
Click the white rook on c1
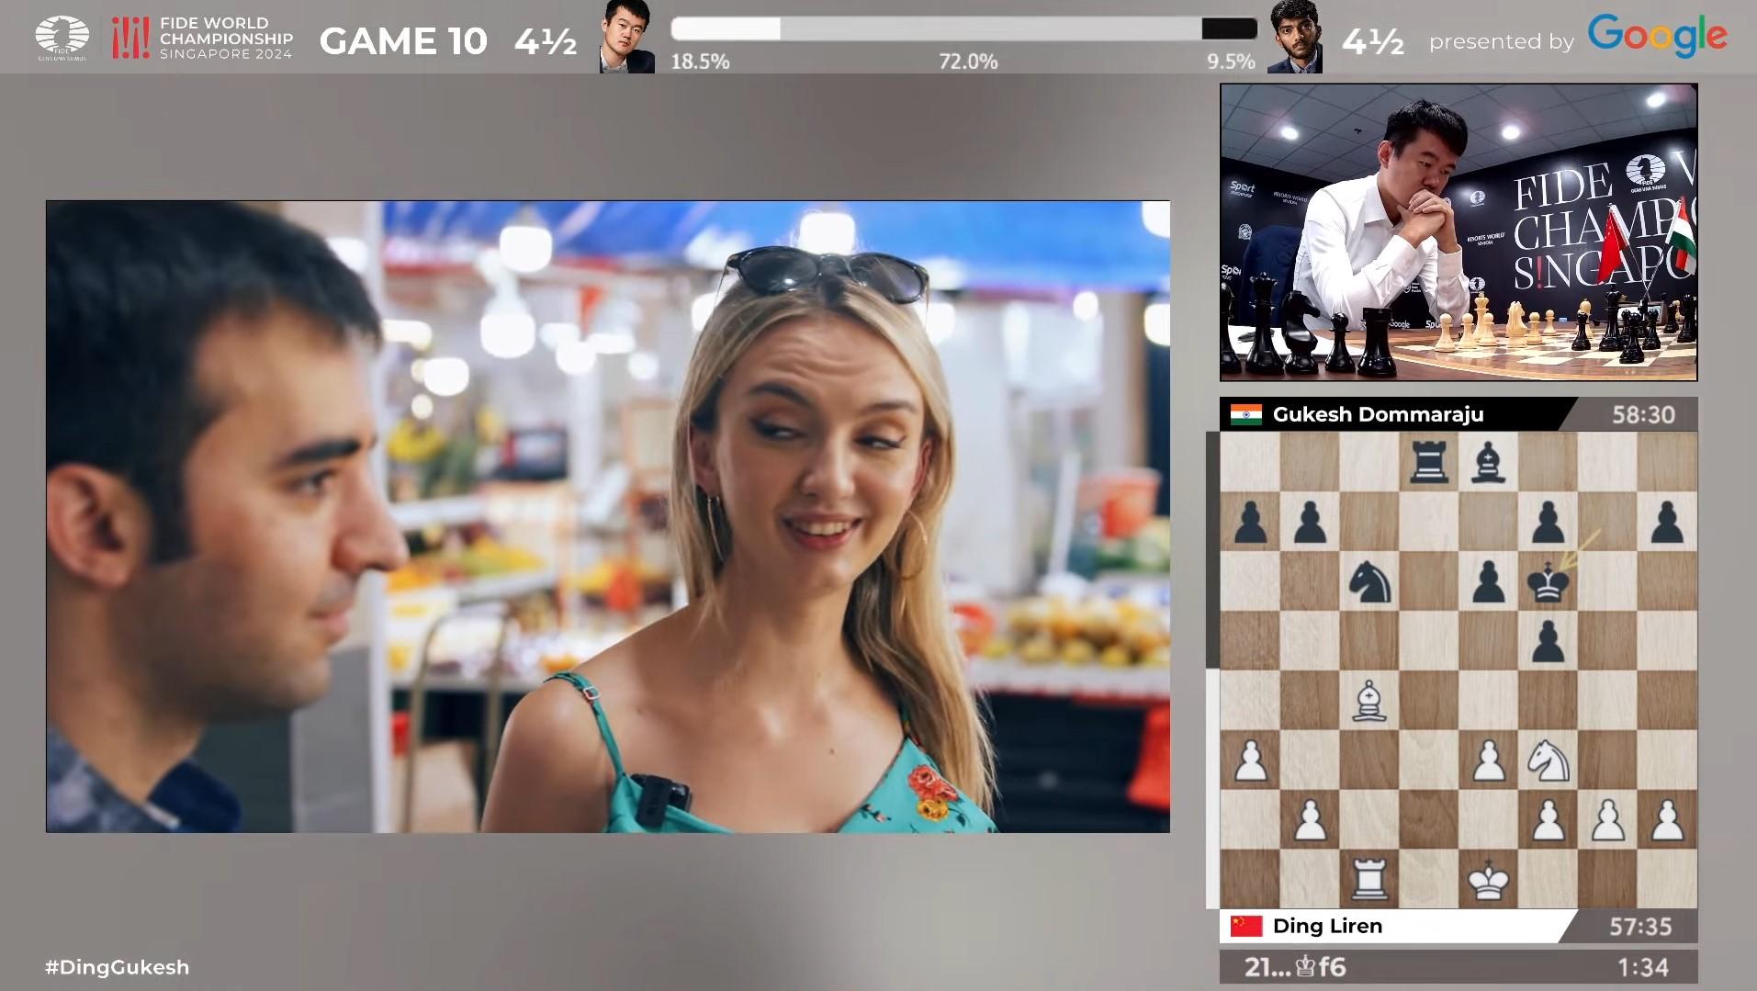tap(1368, 880)
